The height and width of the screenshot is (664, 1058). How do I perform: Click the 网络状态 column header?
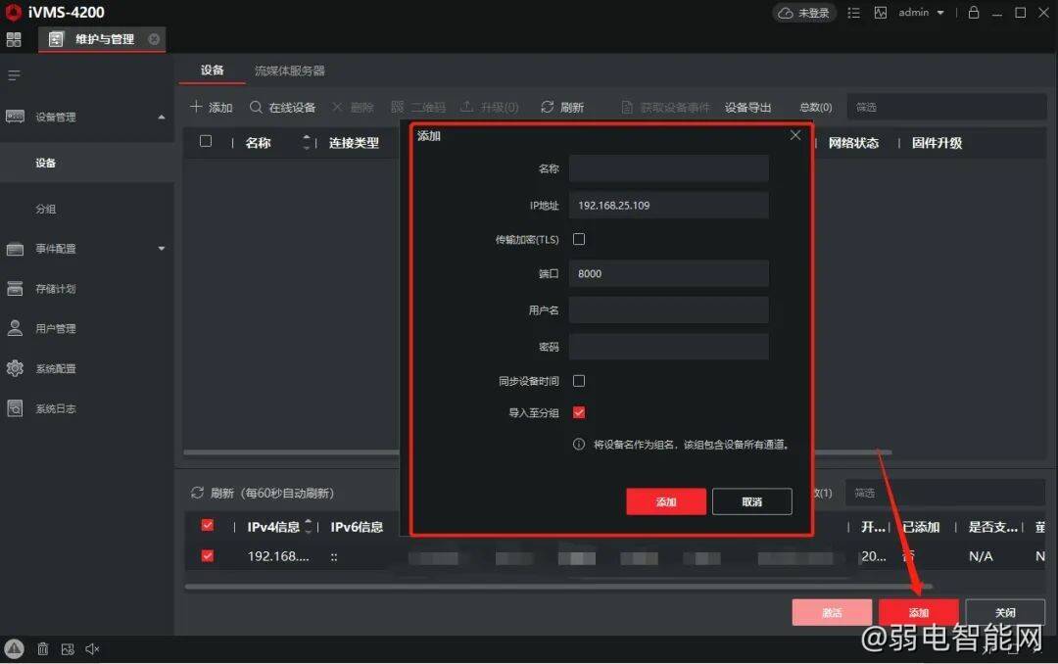(x=853, y=143)
